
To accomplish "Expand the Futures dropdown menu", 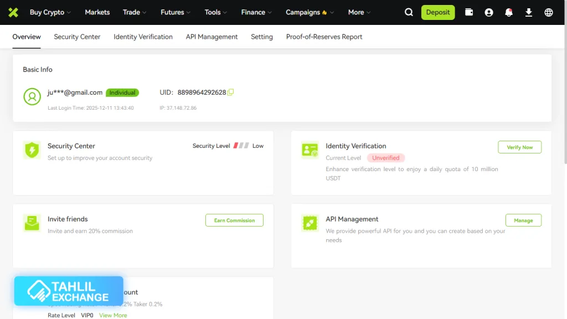I will tap(175, 12).
